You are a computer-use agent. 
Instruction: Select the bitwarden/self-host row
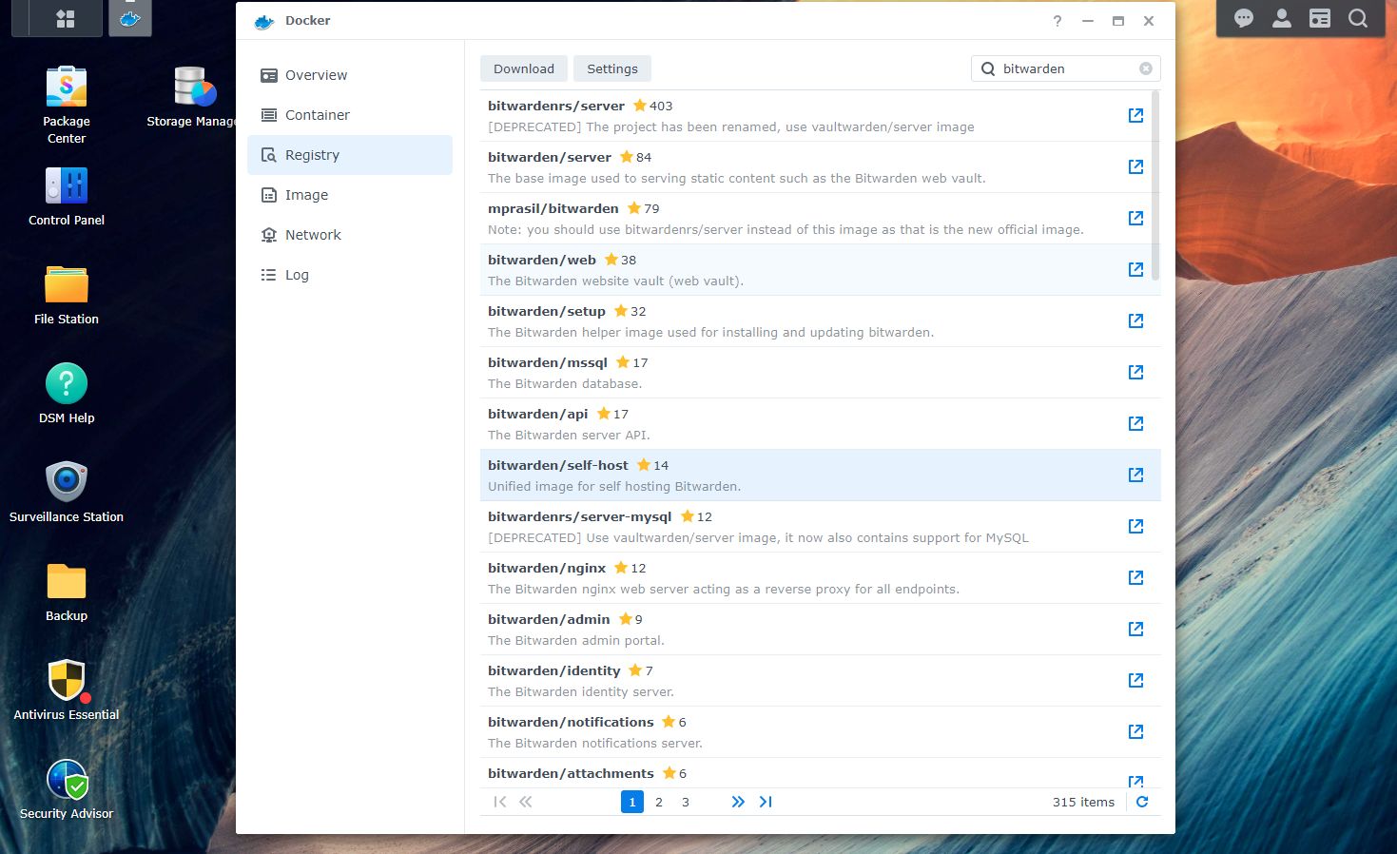(x=821, y=476)
